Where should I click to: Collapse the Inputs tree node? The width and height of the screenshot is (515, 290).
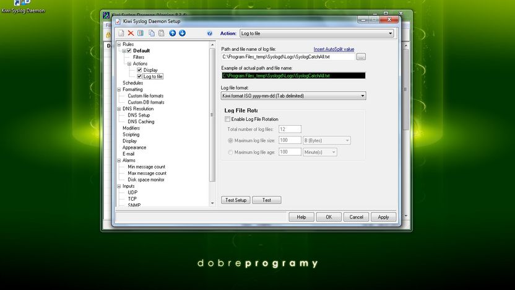[x=119, y=186]
